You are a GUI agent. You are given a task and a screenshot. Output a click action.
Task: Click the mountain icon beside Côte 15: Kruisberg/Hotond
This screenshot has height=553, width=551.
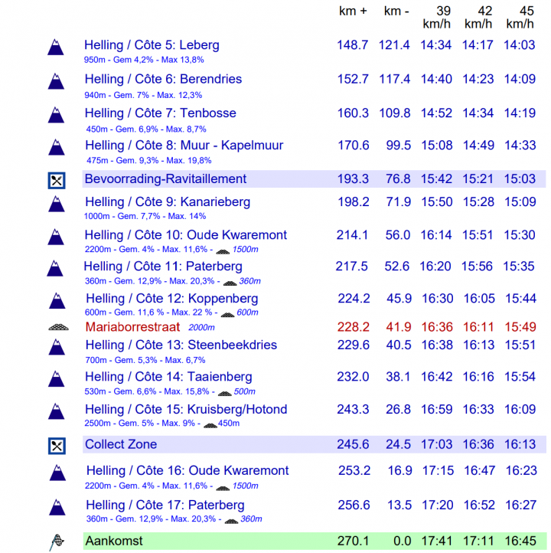coord(57,411)
